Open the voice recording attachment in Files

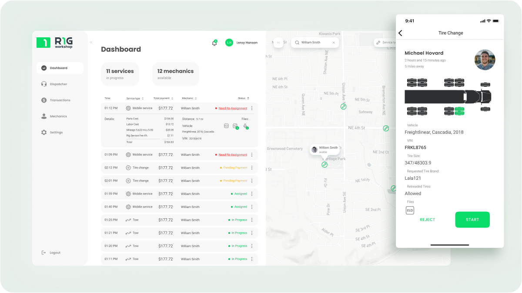[x=245, y=126]
